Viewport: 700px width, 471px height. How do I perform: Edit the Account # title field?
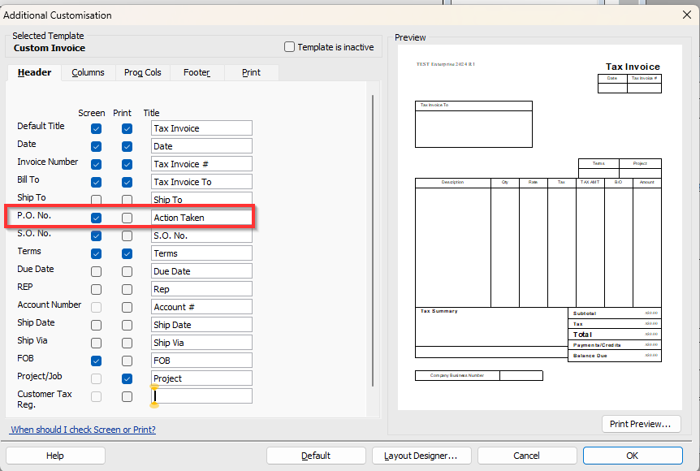[201, 307]
